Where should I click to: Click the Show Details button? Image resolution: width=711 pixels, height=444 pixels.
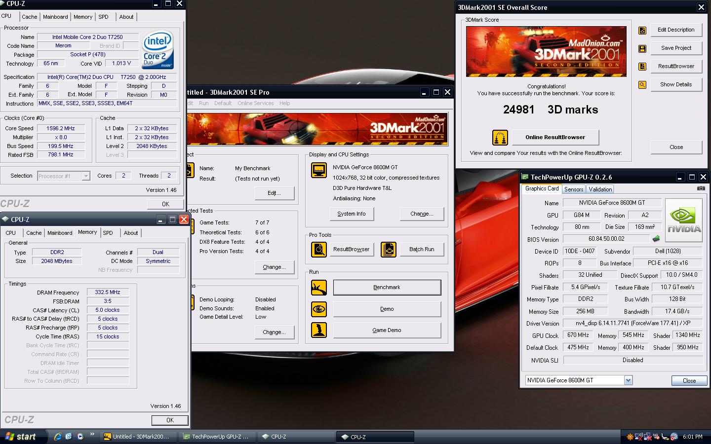(x=676, y=85)
